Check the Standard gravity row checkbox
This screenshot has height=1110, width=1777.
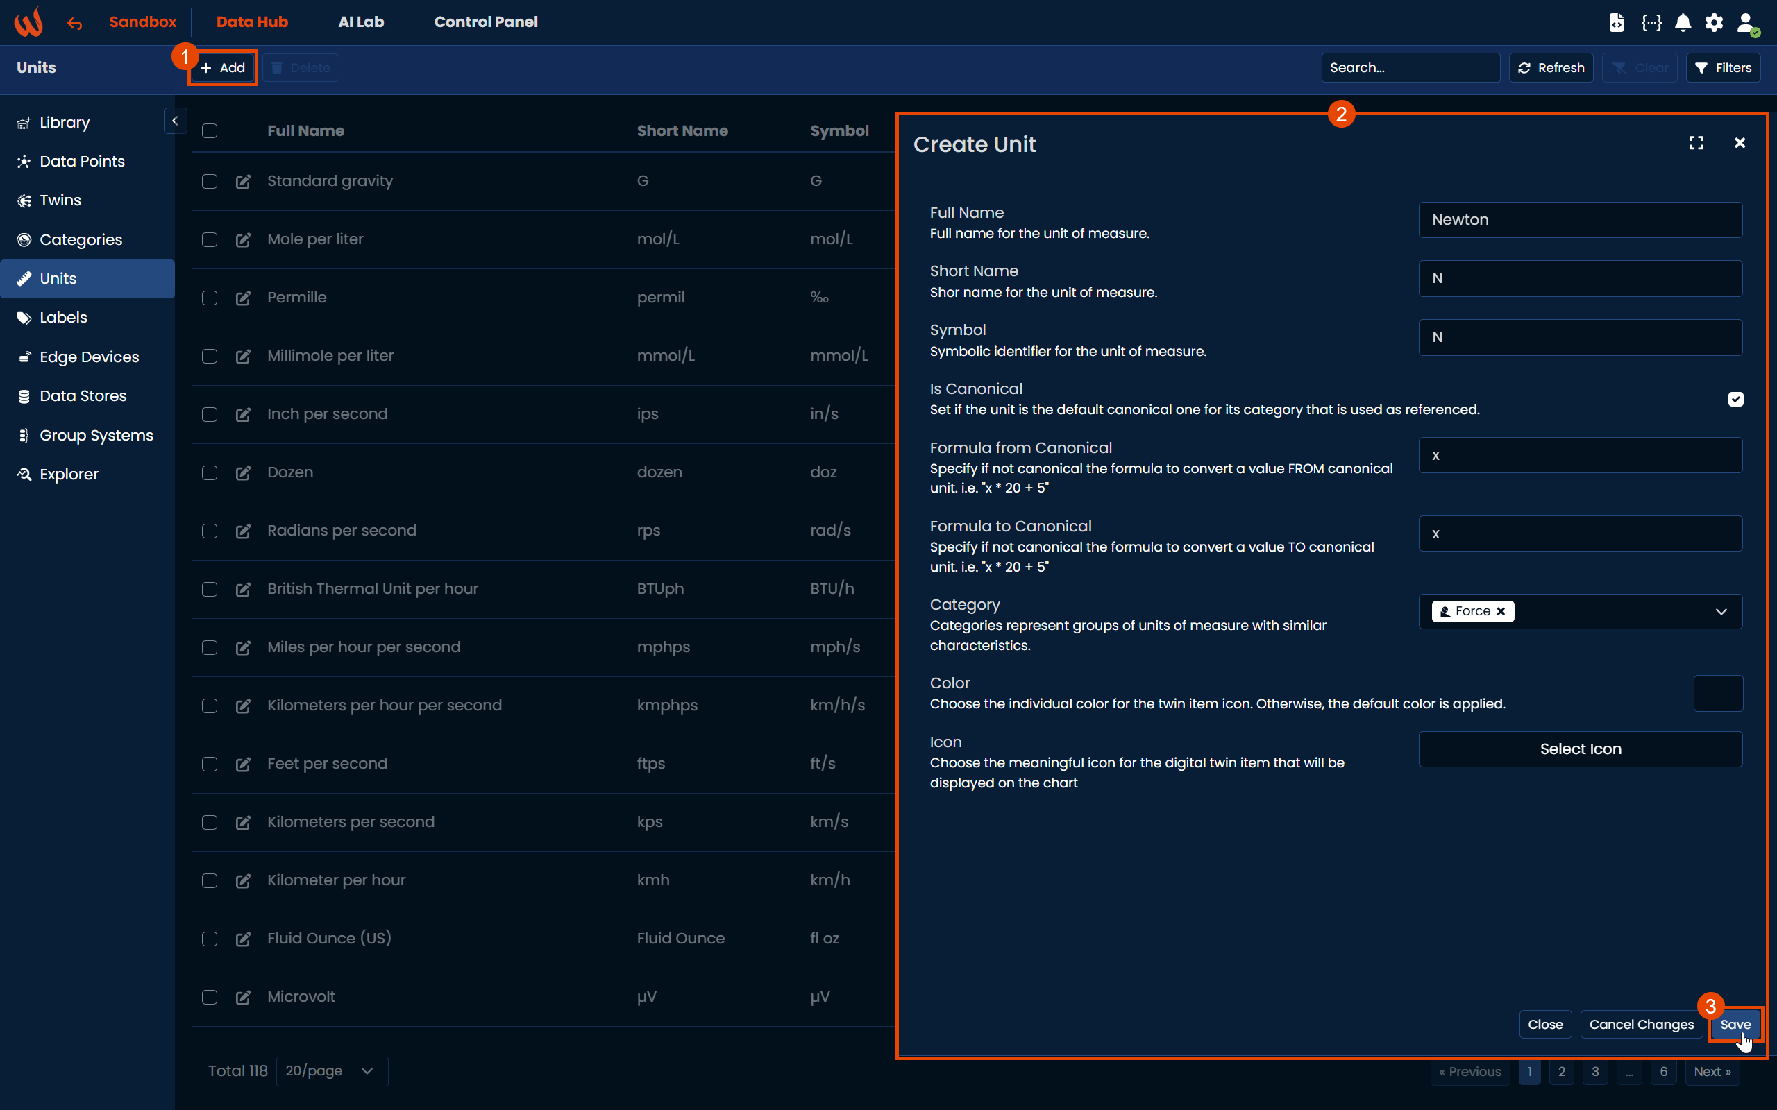[x=210, y=181]
